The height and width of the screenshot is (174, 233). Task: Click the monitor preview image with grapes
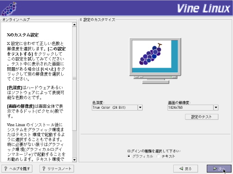155,61
